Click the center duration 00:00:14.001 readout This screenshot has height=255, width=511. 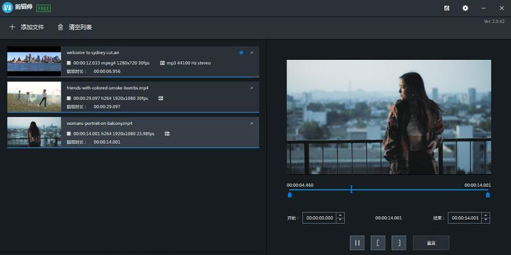388,218
